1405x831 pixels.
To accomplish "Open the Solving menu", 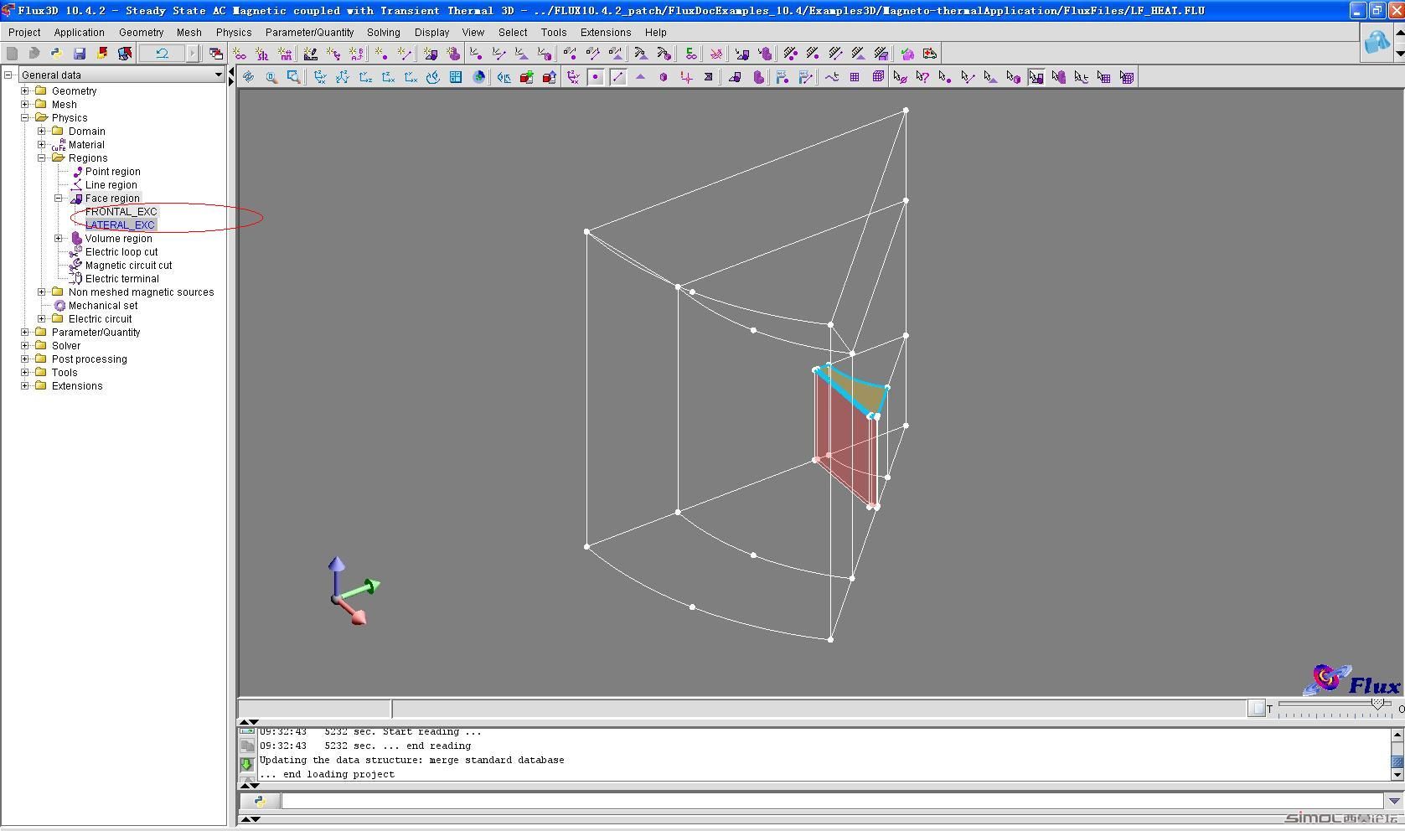I will coord(383,32).
